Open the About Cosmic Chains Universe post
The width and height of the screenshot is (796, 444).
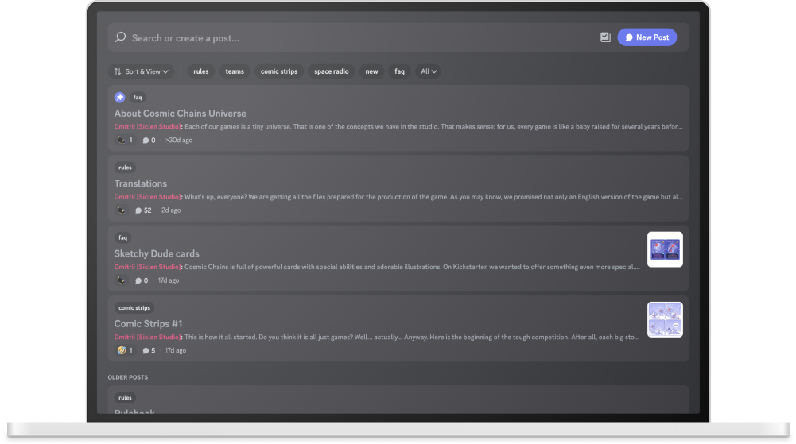[x=181, y=114]
